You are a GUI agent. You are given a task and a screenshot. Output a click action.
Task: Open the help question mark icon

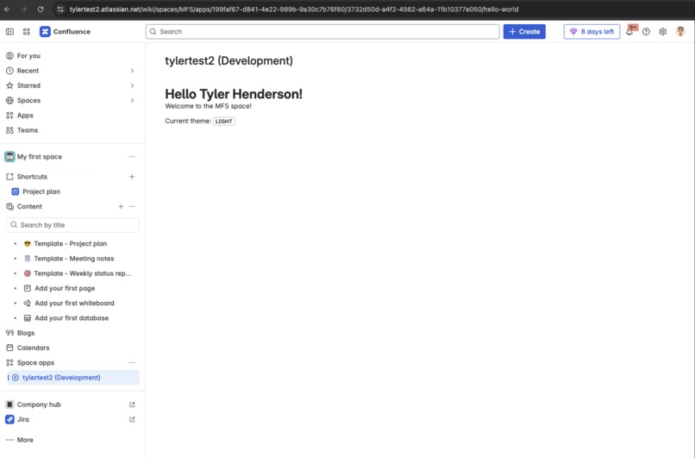pyautogui.click(x=646, y=31)
